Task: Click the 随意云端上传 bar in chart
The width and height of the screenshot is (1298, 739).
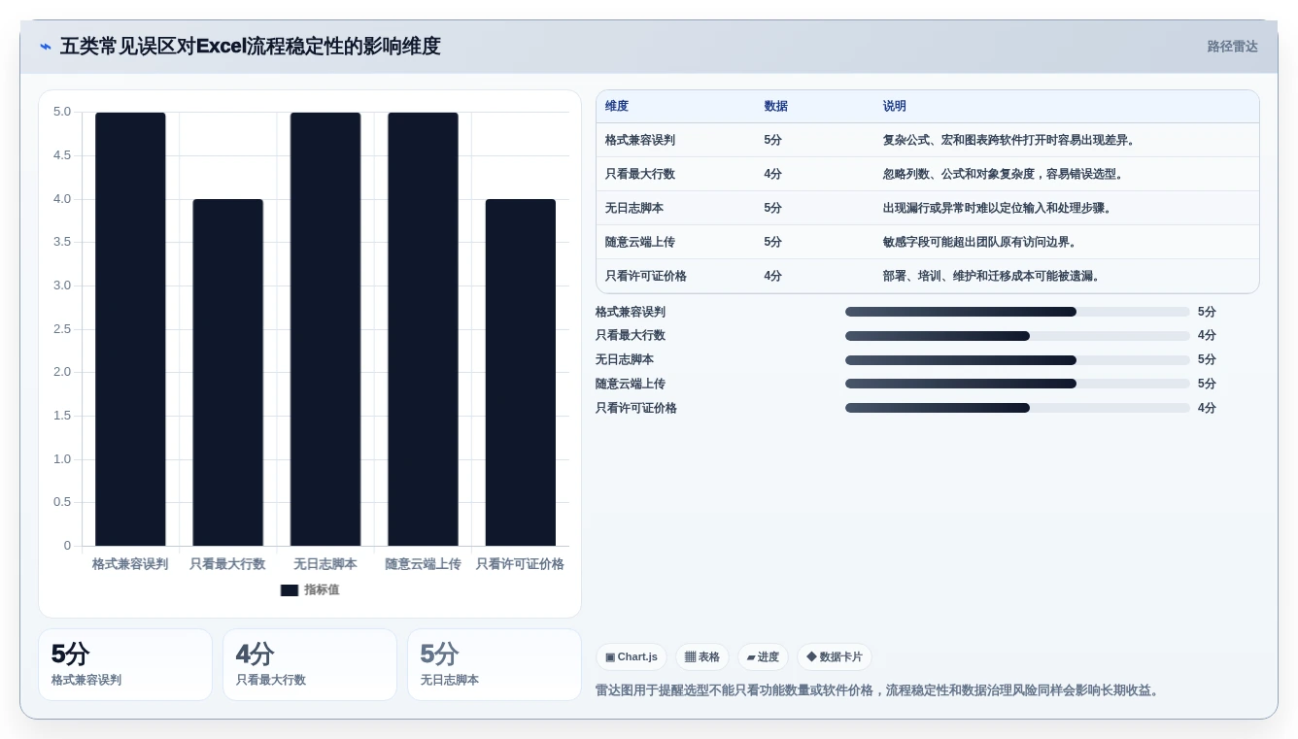Action: 423,329
